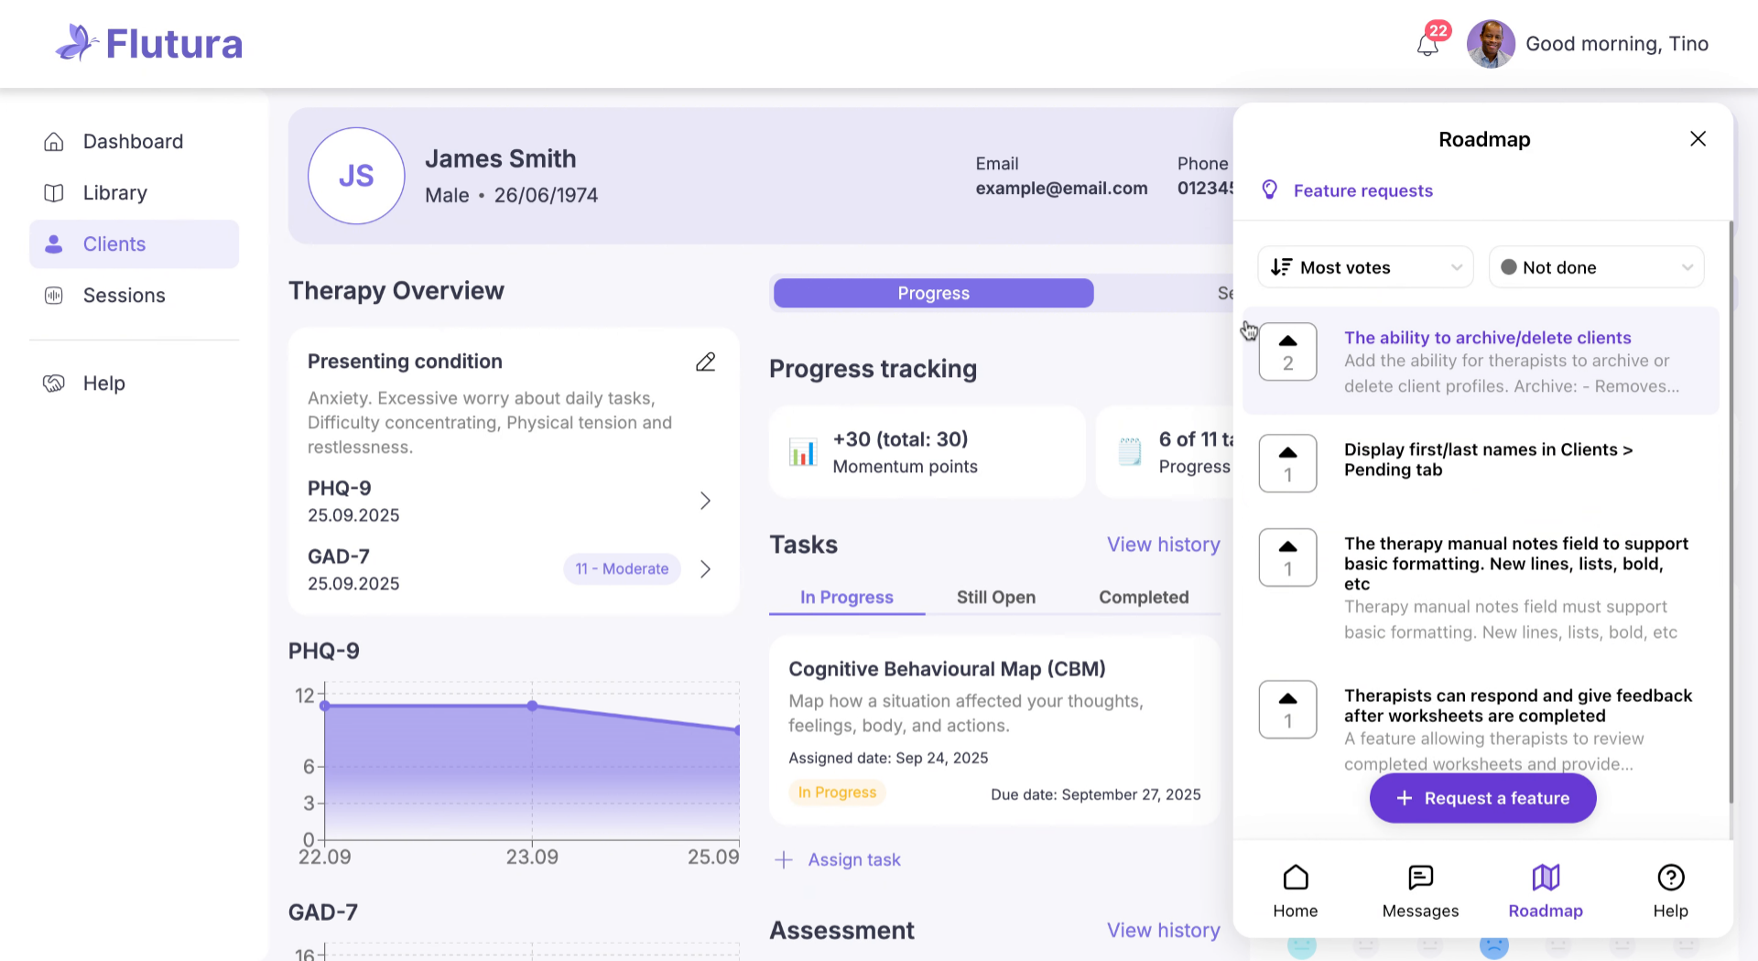Viewport: 1758px width, 961px height.
Task: Upvote Display first/last names request
Action: point(1287,463)
